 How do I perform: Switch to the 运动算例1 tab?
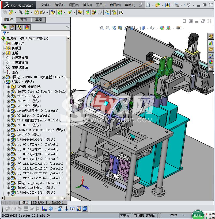coord(56,202)
